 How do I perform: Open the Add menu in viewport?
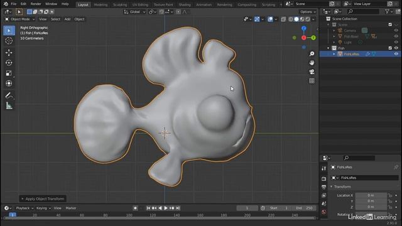click(67, 19)
